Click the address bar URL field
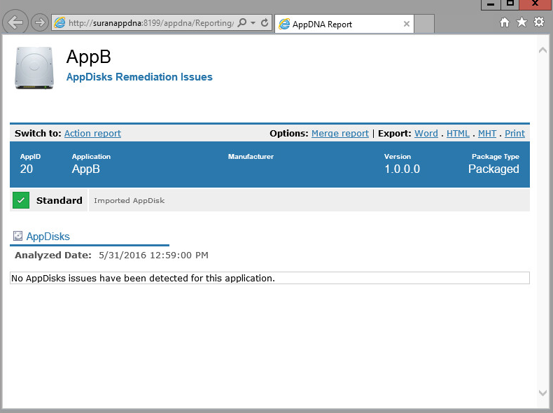553x413 pixels. coord(150,23)
